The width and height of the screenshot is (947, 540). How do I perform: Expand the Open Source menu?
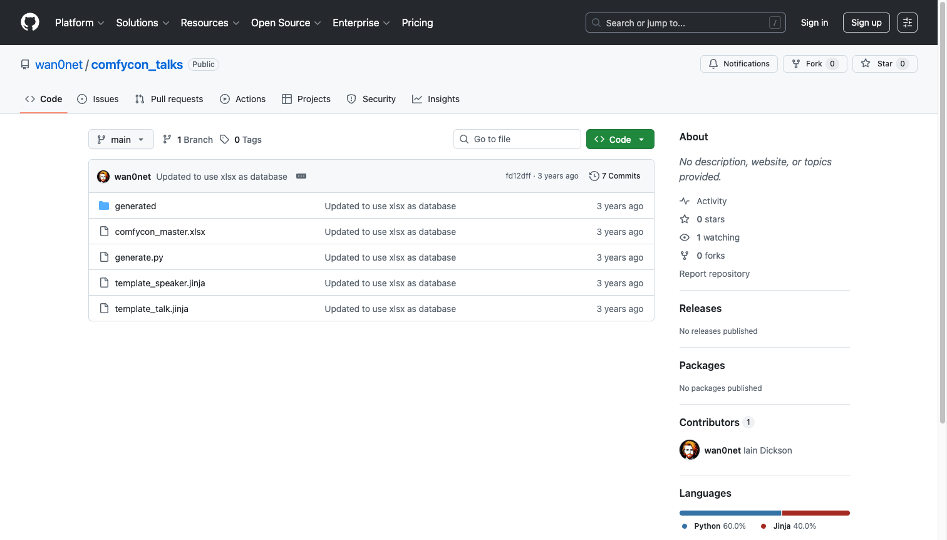pyautogui.click(x=286, y=23)
